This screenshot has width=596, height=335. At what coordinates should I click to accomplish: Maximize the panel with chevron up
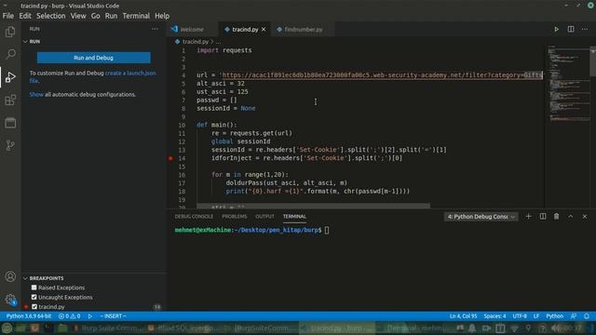tap(571, 217)
